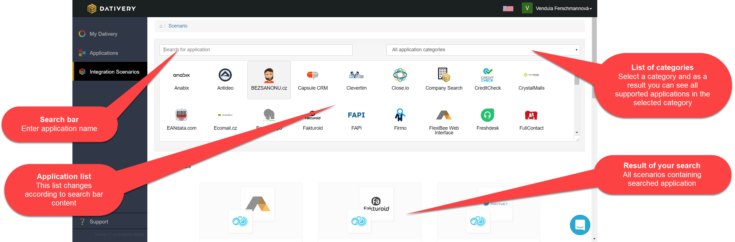Focus the Search for application field
735x242 pixels.
coord(256,50)
